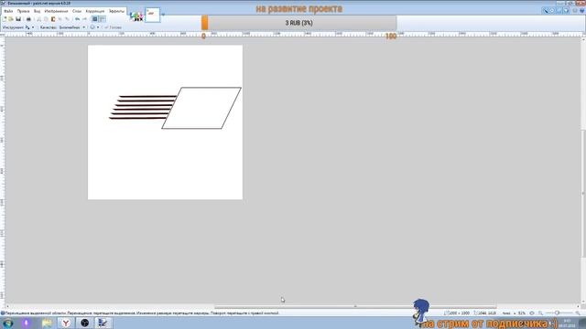Click the zoom slider handle

coord(557,313)
